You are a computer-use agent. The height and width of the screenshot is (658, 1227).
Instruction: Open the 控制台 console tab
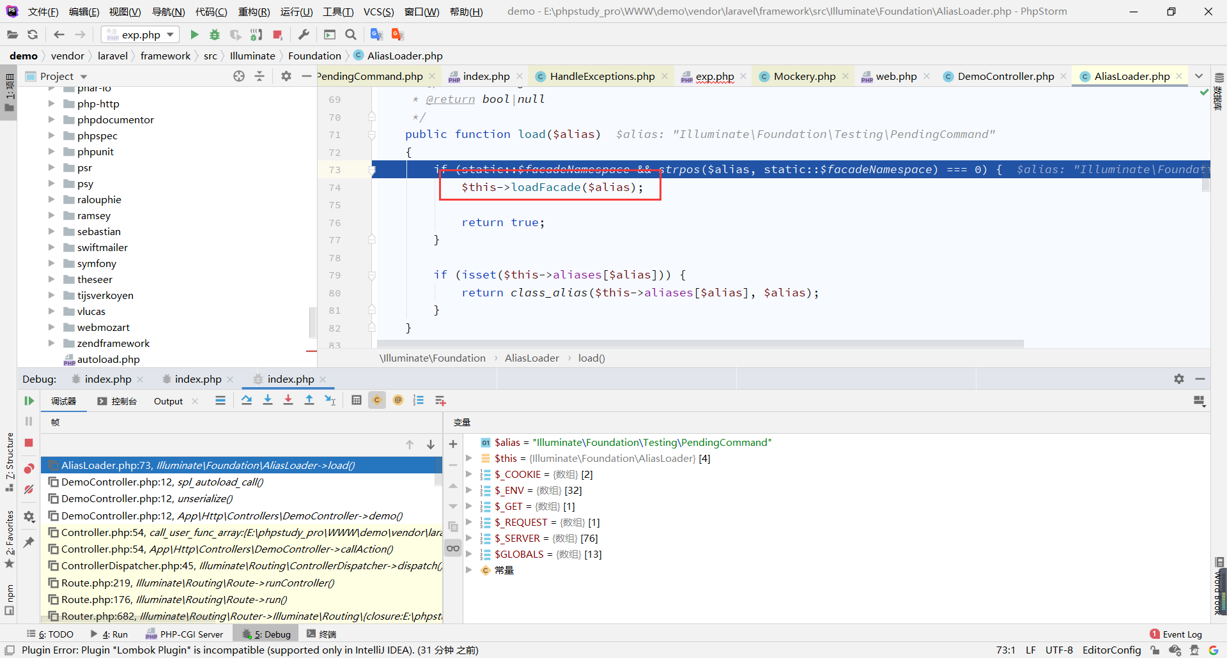tap(118, 401)
